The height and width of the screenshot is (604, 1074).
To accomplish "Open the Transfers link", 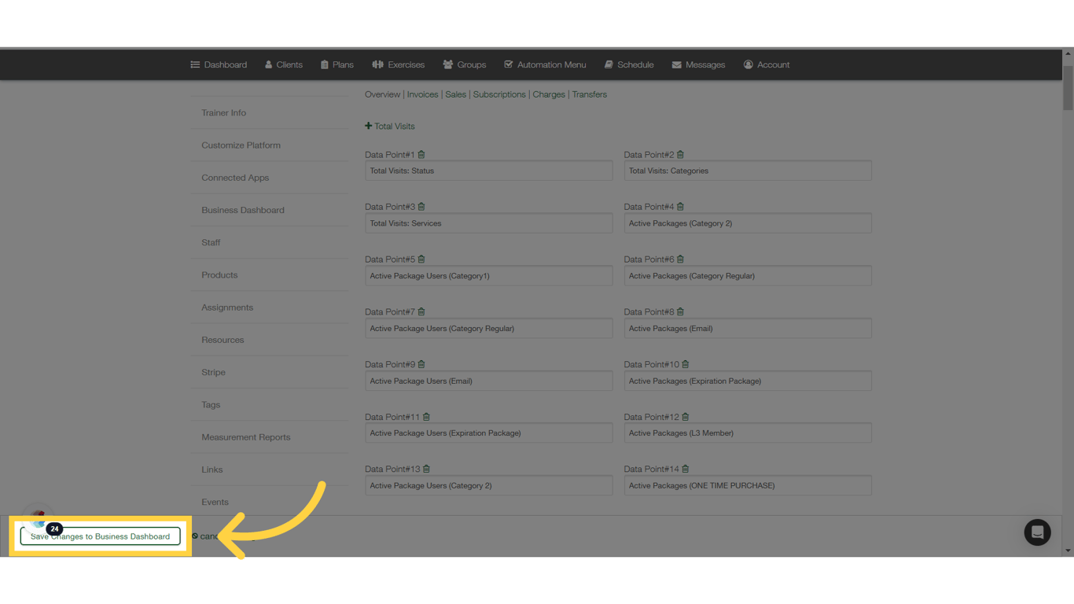I will [x=590, y=94].
